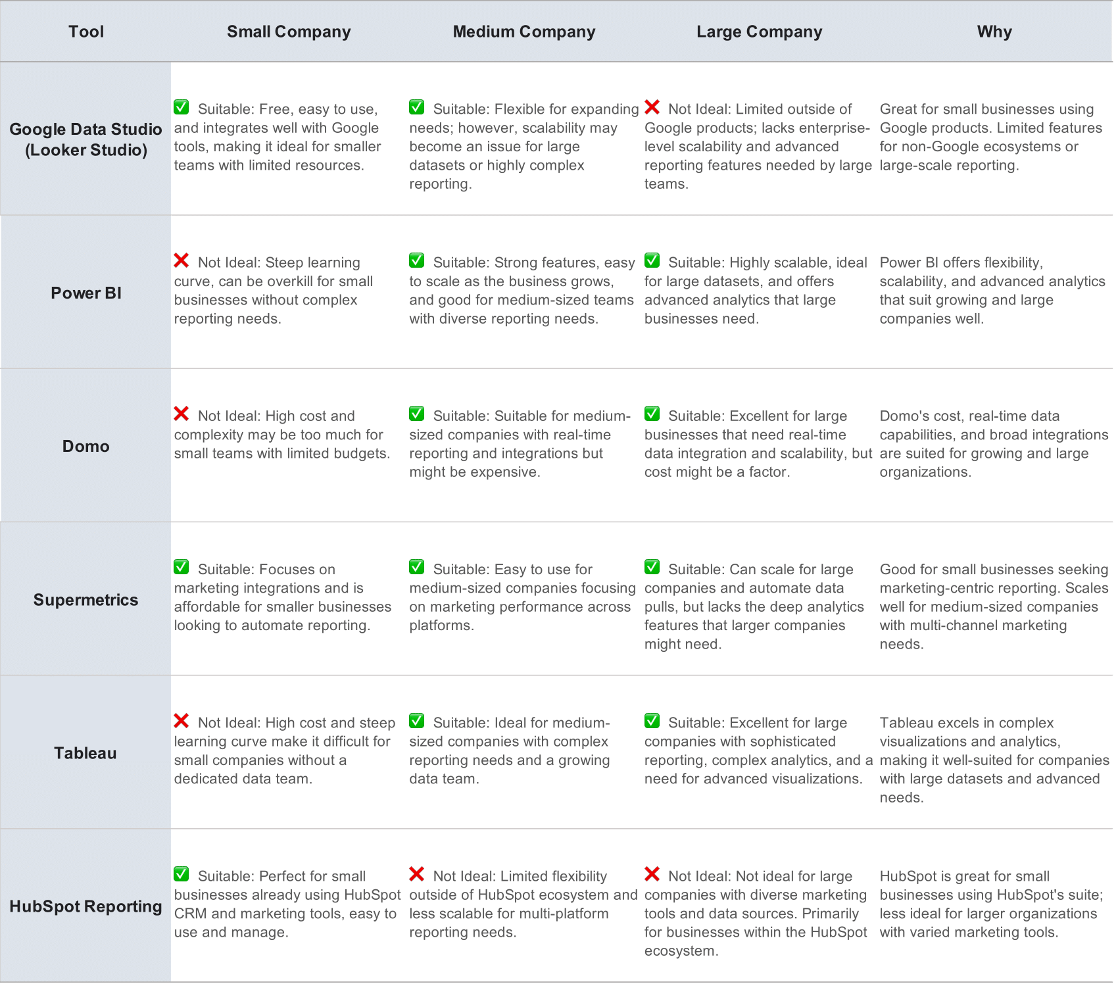Select the "Supermetrics" row label
1118x984 pixels.
pyautogui.click(x=85, y=600)
